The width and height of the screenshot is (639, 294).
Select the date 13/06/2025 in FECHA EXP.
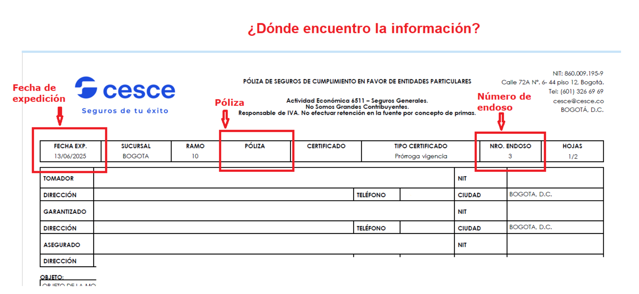click(70, 156)
